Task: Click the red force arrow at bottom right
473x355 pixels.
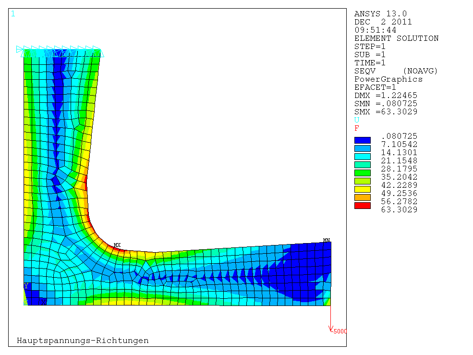Action: pyautogui.click(x=330, y=318)
